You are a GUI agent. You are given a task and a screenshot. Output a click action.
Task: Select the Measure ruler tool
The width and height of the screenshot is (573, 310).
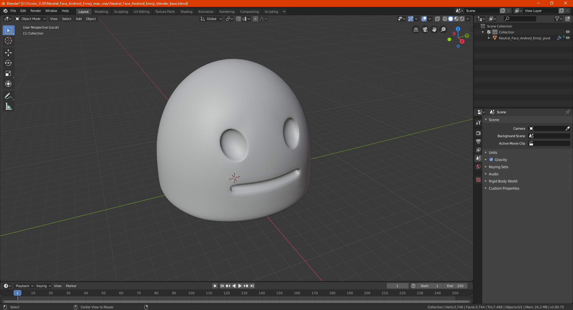pyautogui.click(x=8, y=106)
